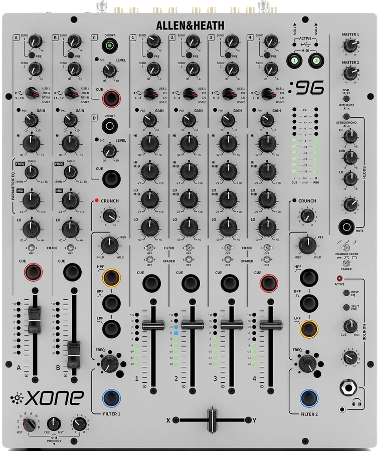Flip channel 1 FILTER assign switch
Image resolution: width=378 pixels, height=451 pixels.
149,248
